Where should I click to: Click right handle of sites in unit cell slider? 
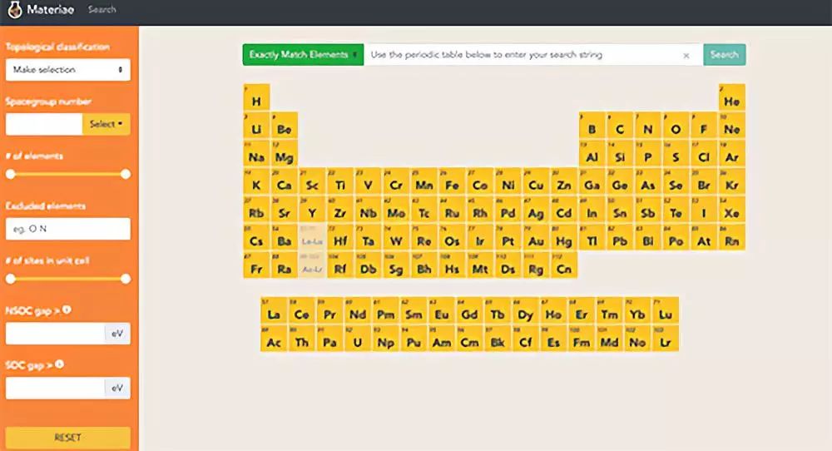pyautogui.click(x=126, y=279)
